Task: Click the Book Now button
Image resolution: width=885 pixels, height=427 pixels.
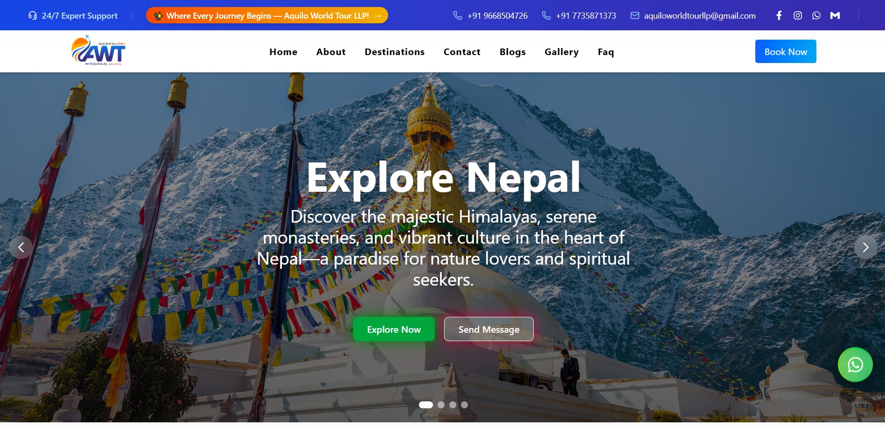Action: (x=786, y=51)
